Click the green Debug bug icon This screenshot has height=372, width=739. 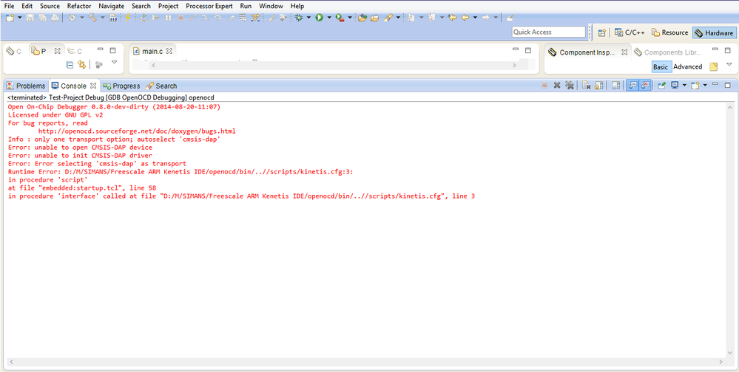[298, 18]
